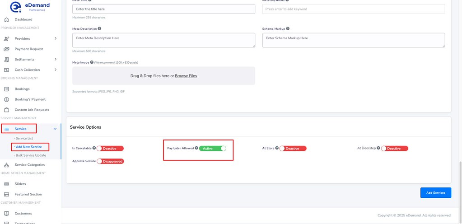Toggle the Is Cancelable switch
This screenshot has width=462, height=224.
110,149
